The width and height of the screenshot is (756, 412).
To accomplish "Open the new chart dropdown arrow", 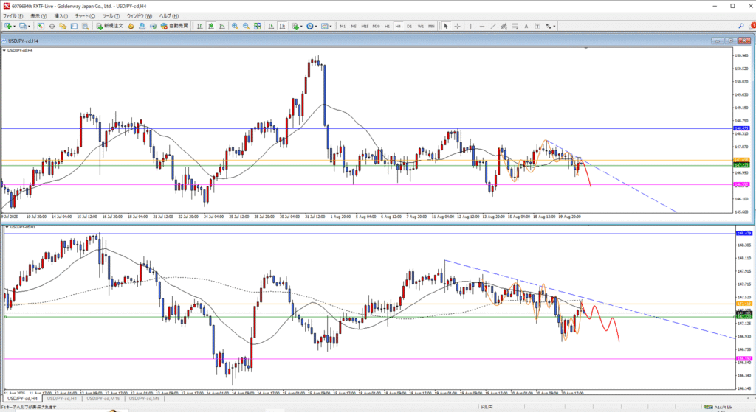I will [15, 26].
